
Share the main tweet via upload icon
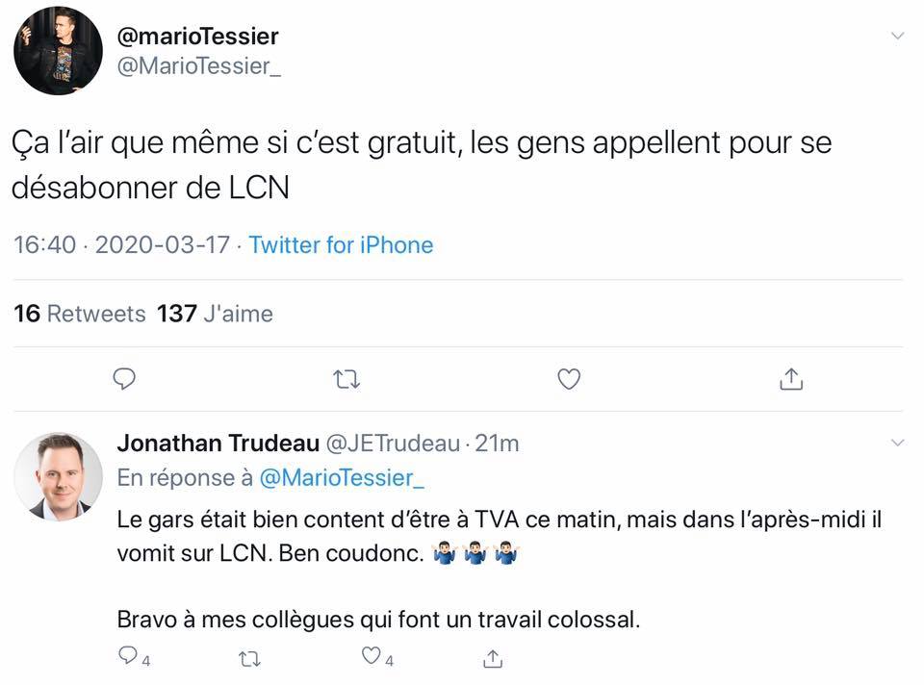click(791, 379)
